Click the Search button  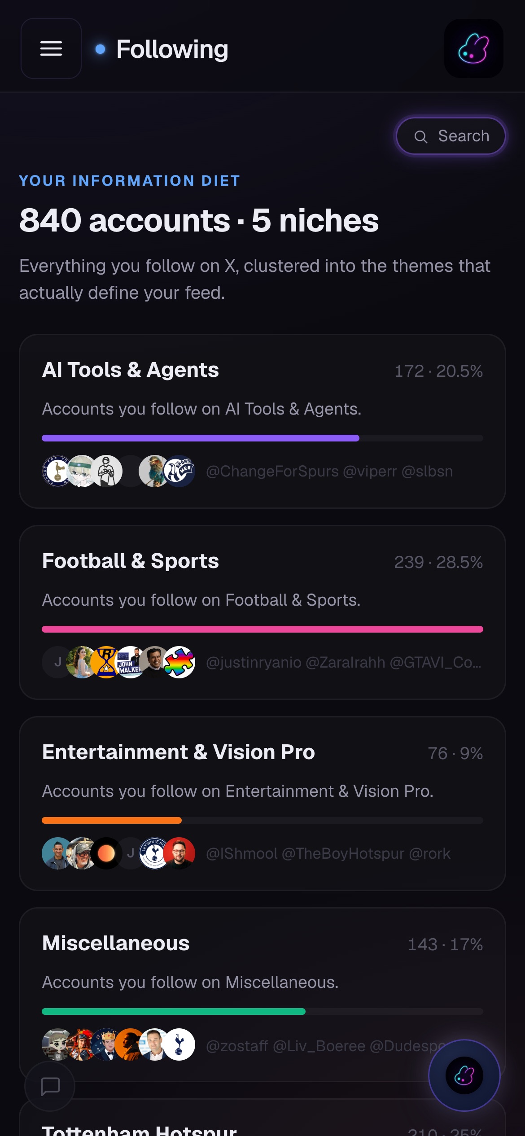point(451,136)
